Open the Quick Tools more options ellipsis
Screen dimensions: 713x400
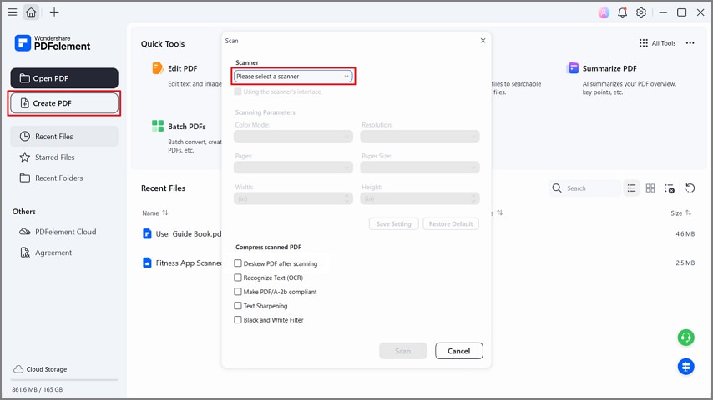pyautogui.click(x=690, y=43)
